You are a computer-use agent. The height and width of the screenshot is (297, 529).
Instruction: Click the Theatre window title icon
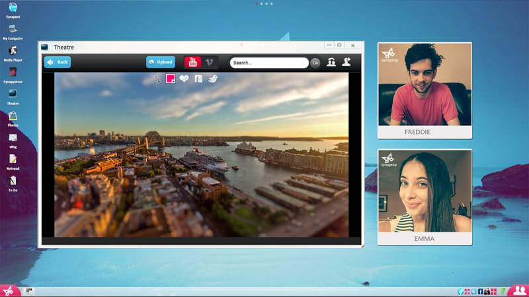tap(45, 47)
